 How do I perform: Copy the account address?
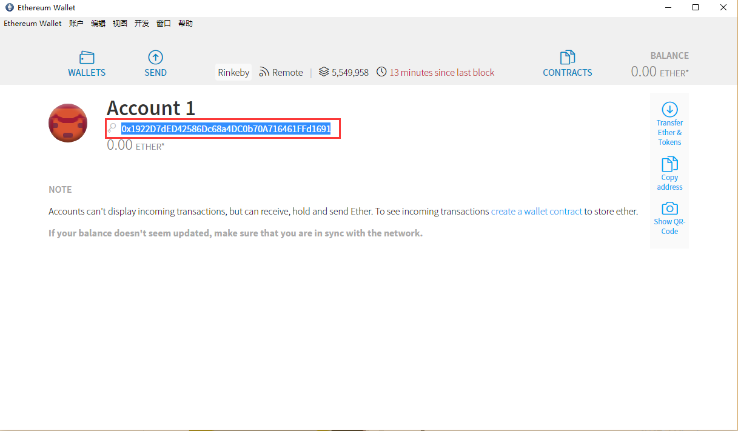(x=669, y=173)
